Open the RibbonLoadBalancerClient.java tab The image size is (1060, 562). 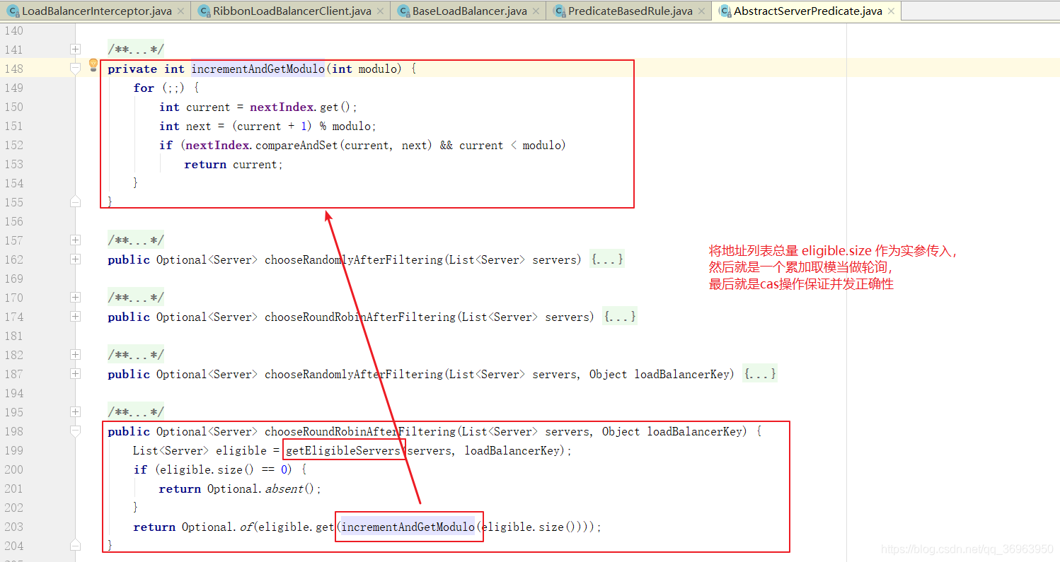pos(290,11)
